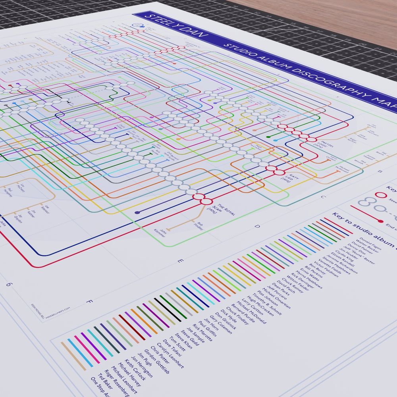Click the name "Steve Gadd" in the key
The width and height of the screenshot is (397, 397).
click(190, 338)
